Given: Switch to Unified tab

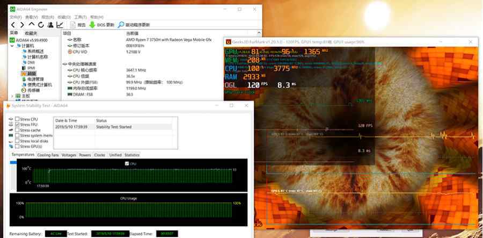Looking at the screenshot, I should (115, 155).
